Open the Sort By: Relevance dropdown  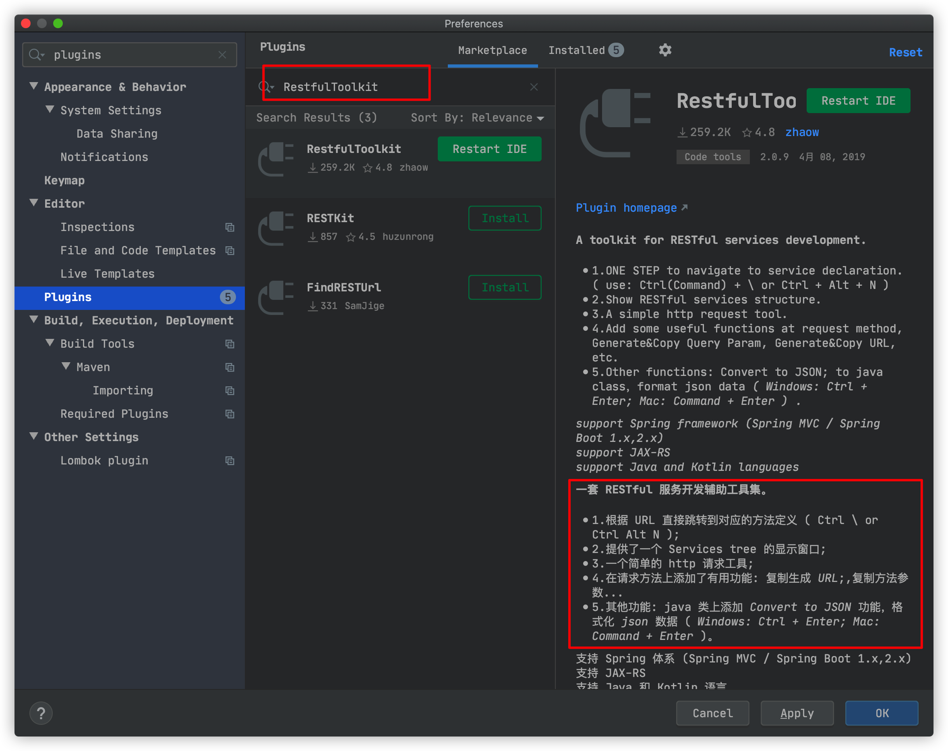pos(478,118)
